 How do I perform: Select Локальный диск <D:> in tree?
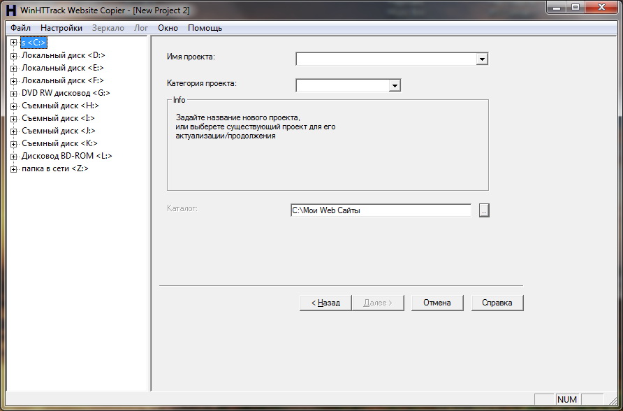(x=63, y=55)
